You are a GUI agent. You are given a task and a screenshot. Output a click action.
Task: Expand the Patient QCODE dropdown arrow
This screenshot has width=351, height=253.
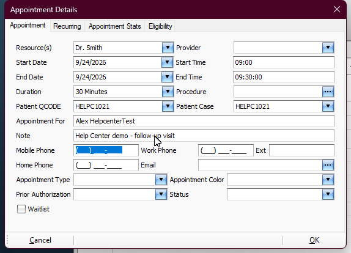coord(168,106)
